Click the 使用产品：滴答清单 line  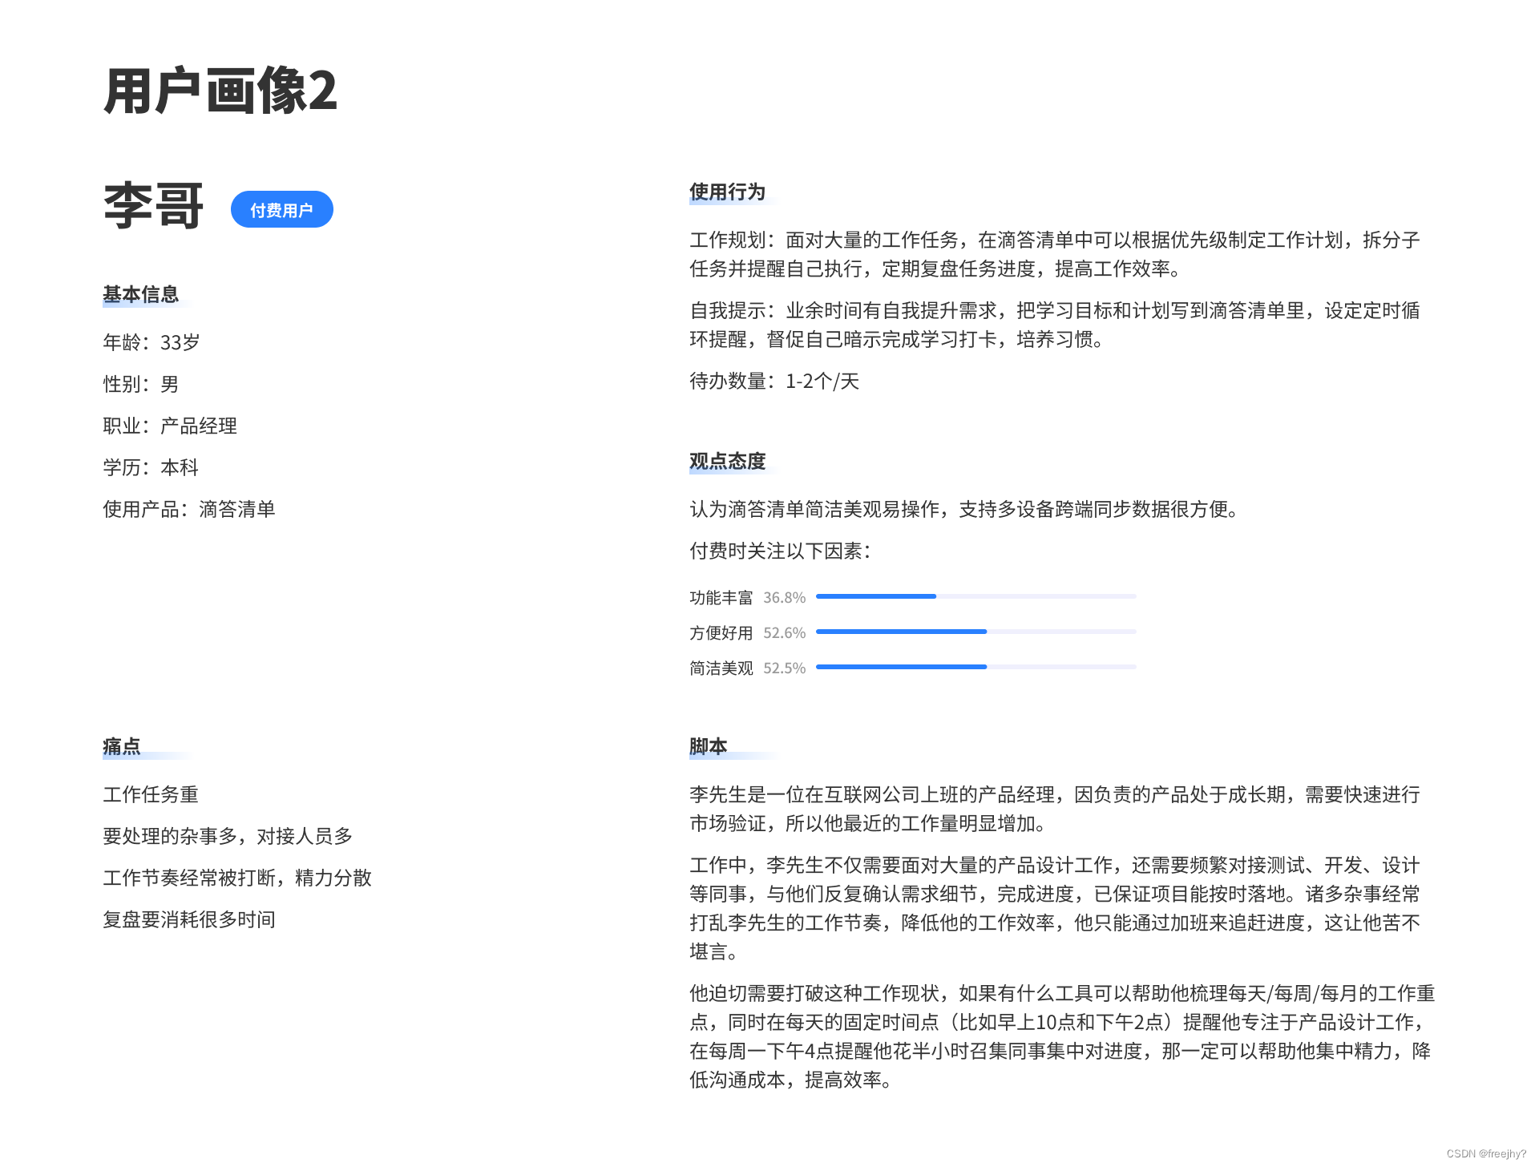[x=189, y=509]
